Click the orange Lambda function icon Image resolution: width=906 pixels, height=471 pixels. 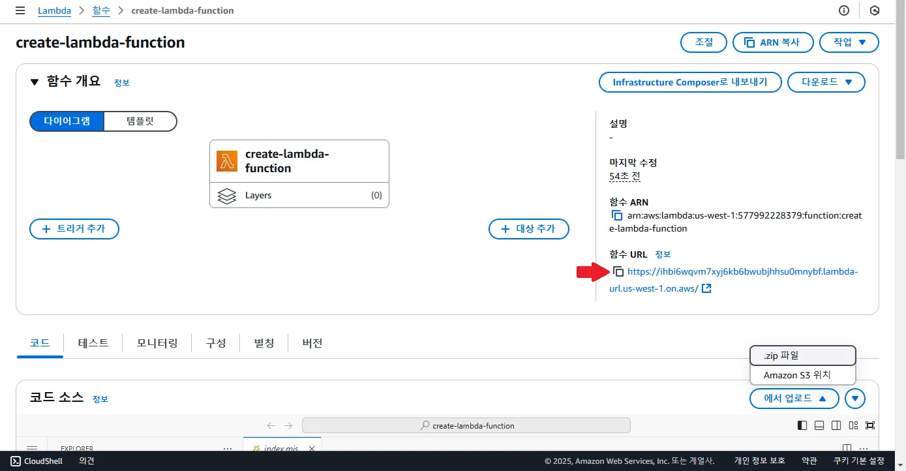227,161
